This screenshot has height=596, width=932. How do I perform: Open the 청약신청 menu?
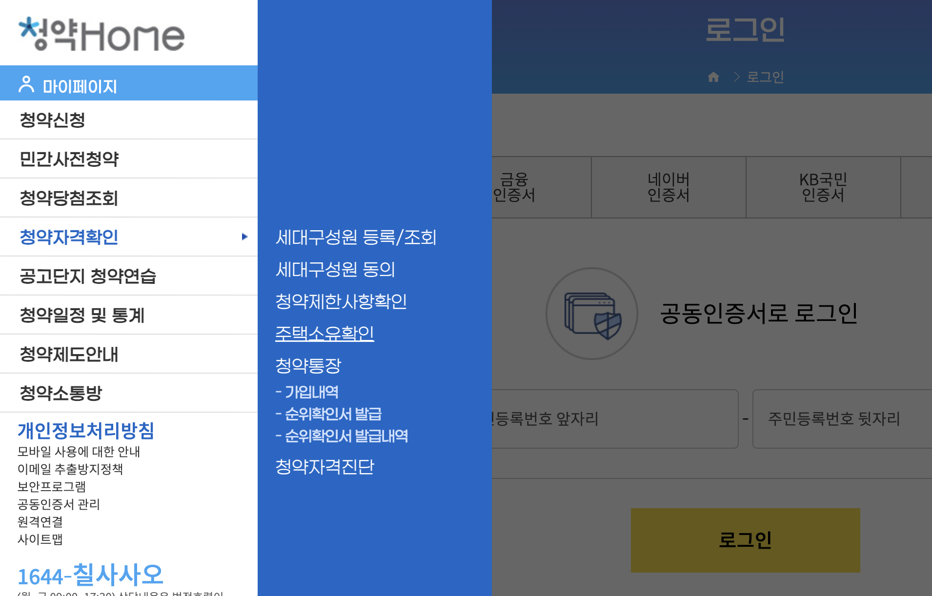tap(52, 119)
